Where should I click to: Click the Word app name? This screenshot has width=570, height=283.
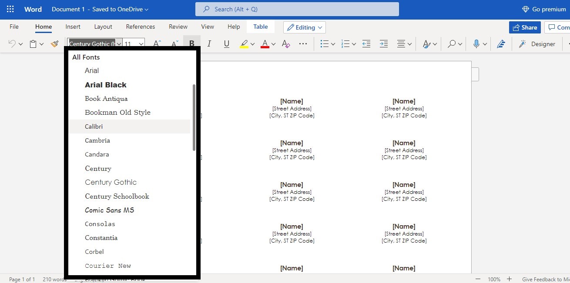coord(33,9)
